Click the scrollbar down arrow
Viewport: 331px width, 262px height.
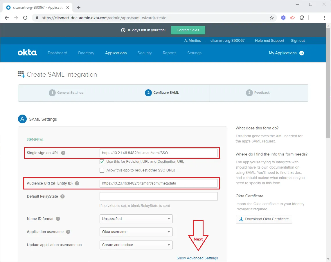[x=328, y=259]
